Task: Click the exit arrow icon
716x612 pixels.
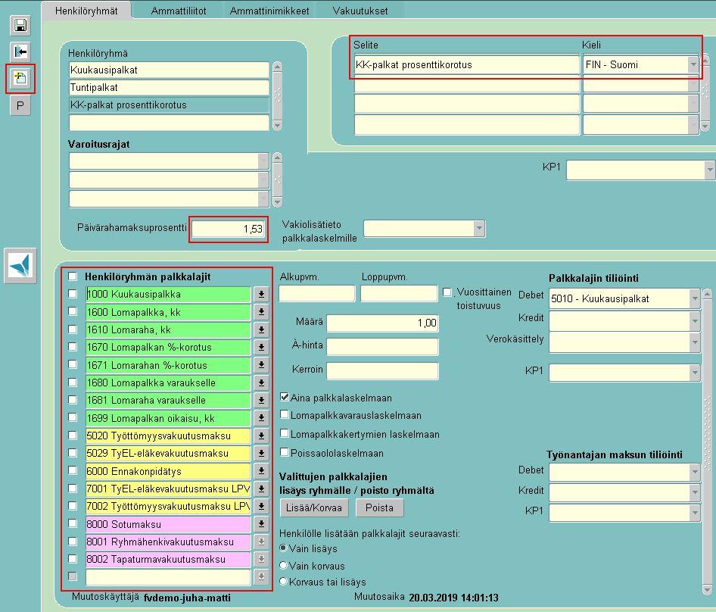Action: tap(20, 52)
